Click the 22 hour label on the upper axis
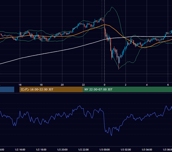 [x=83, y=85]
